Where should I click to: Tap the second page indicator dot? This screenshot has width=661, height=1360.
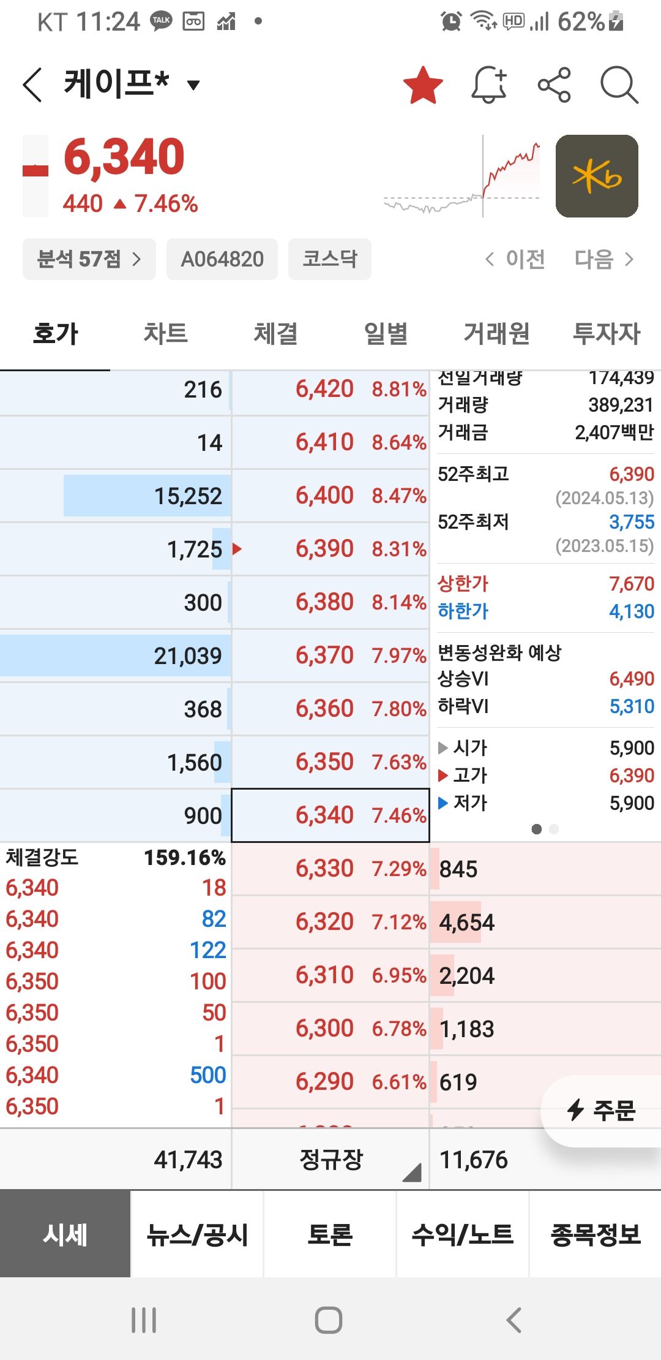(x=554, y=828)
